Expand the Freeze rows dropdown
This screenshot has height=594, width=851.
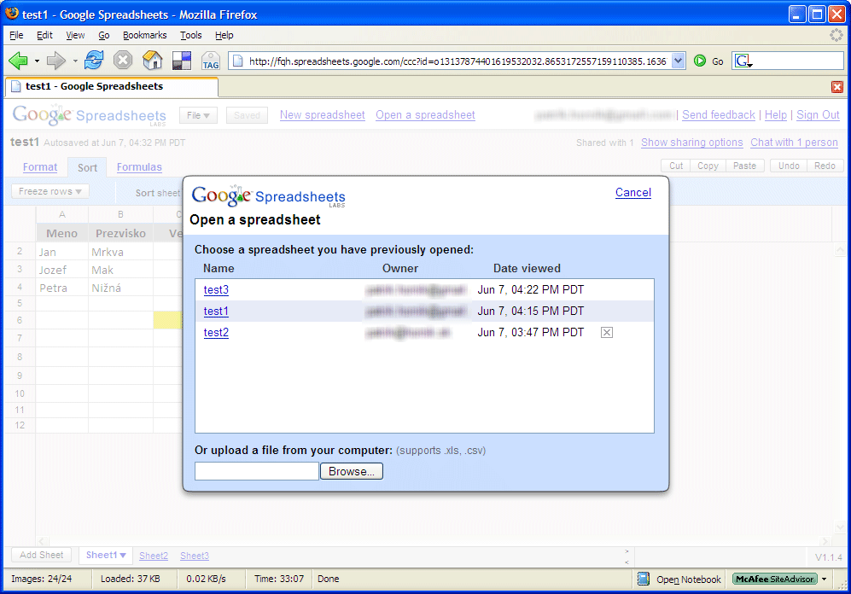tap(50, 191)
